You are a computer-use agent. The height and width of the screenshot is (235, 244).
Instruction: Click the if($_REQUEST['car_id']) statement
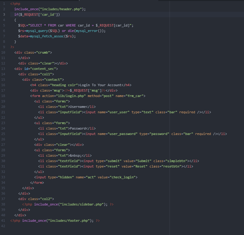click(37, 15)
